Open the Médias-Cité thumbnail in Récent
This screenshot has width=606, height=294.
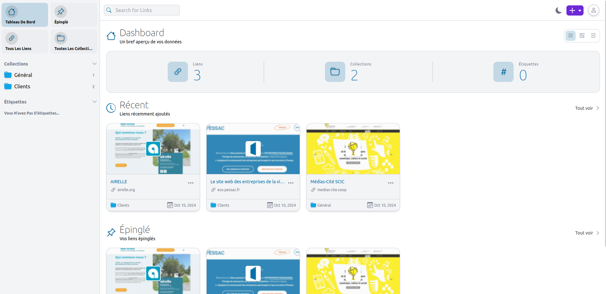tap(353, 149)
